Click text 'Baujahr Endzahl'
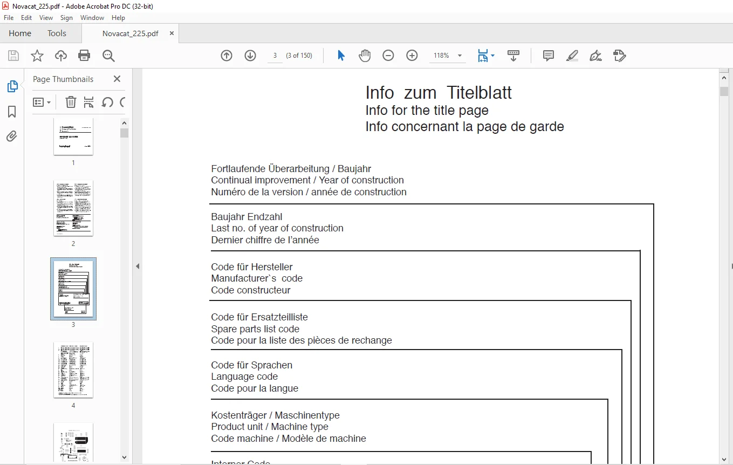 click(246, 217)
